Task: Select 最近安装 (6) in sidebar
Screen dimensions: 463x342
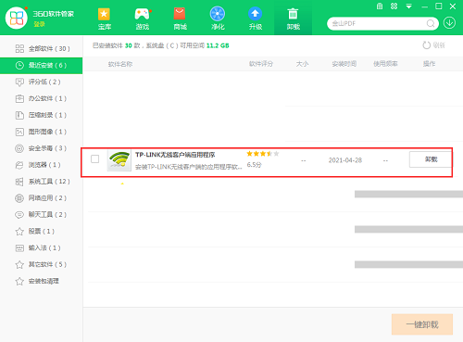Action: click(42, 65)
